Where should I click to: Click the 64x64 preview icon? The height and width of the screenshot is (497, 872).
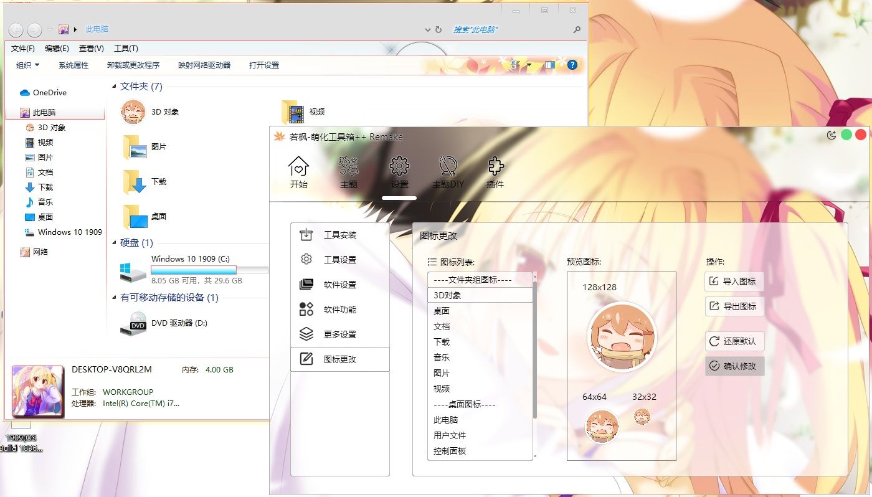pyautogui.click(x=602, y=426)
